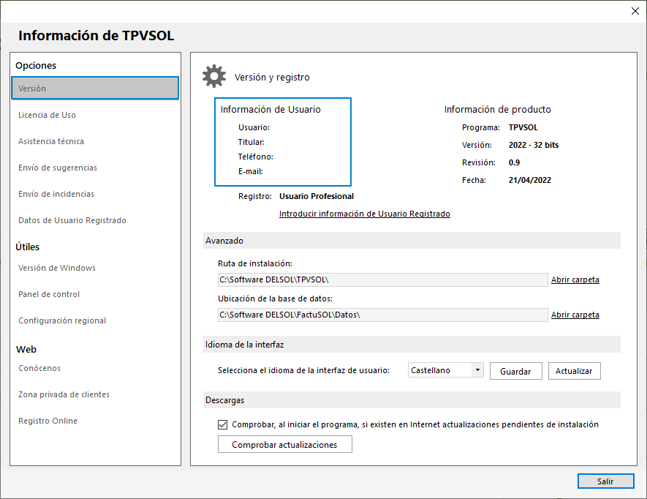Screen dimensions: 647x499
Task: Select Versión in the Opciones list
Action: [x=95, y=88]
